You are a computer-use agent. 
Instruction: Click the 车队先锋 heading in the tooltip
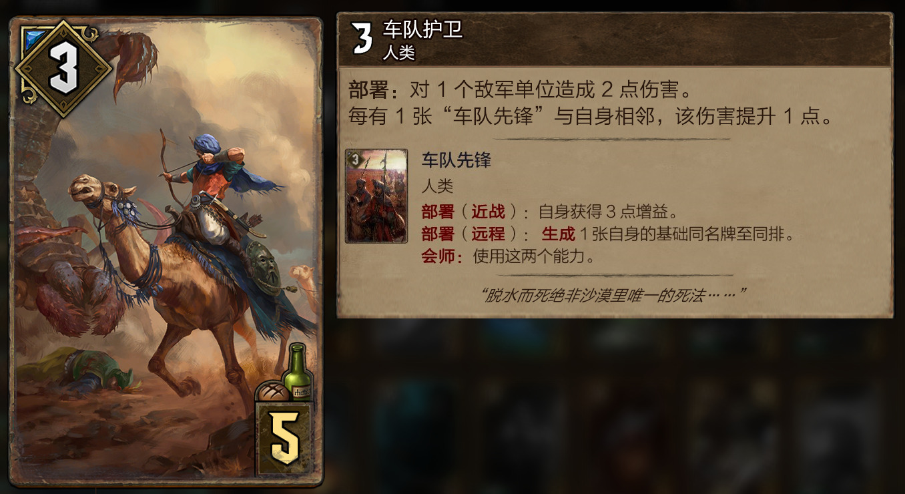pyautogui.click(x=457, y=160)
